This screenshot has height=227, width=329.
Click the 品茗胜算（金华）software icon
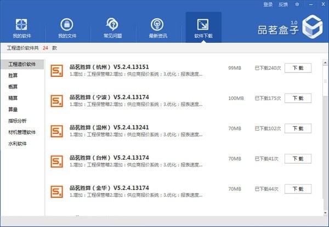click(56, 191)
